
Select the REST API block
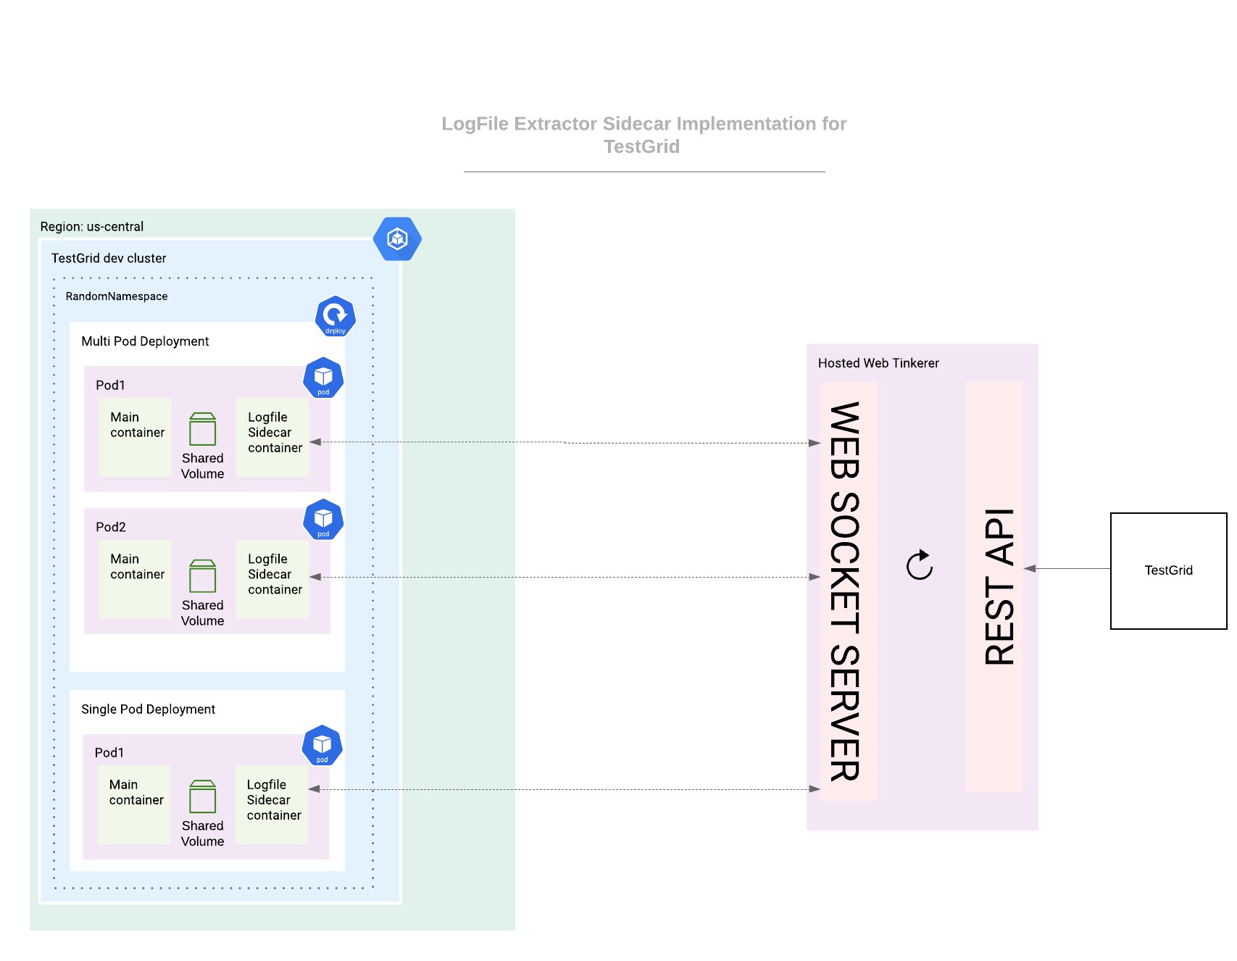coord(994,587)
